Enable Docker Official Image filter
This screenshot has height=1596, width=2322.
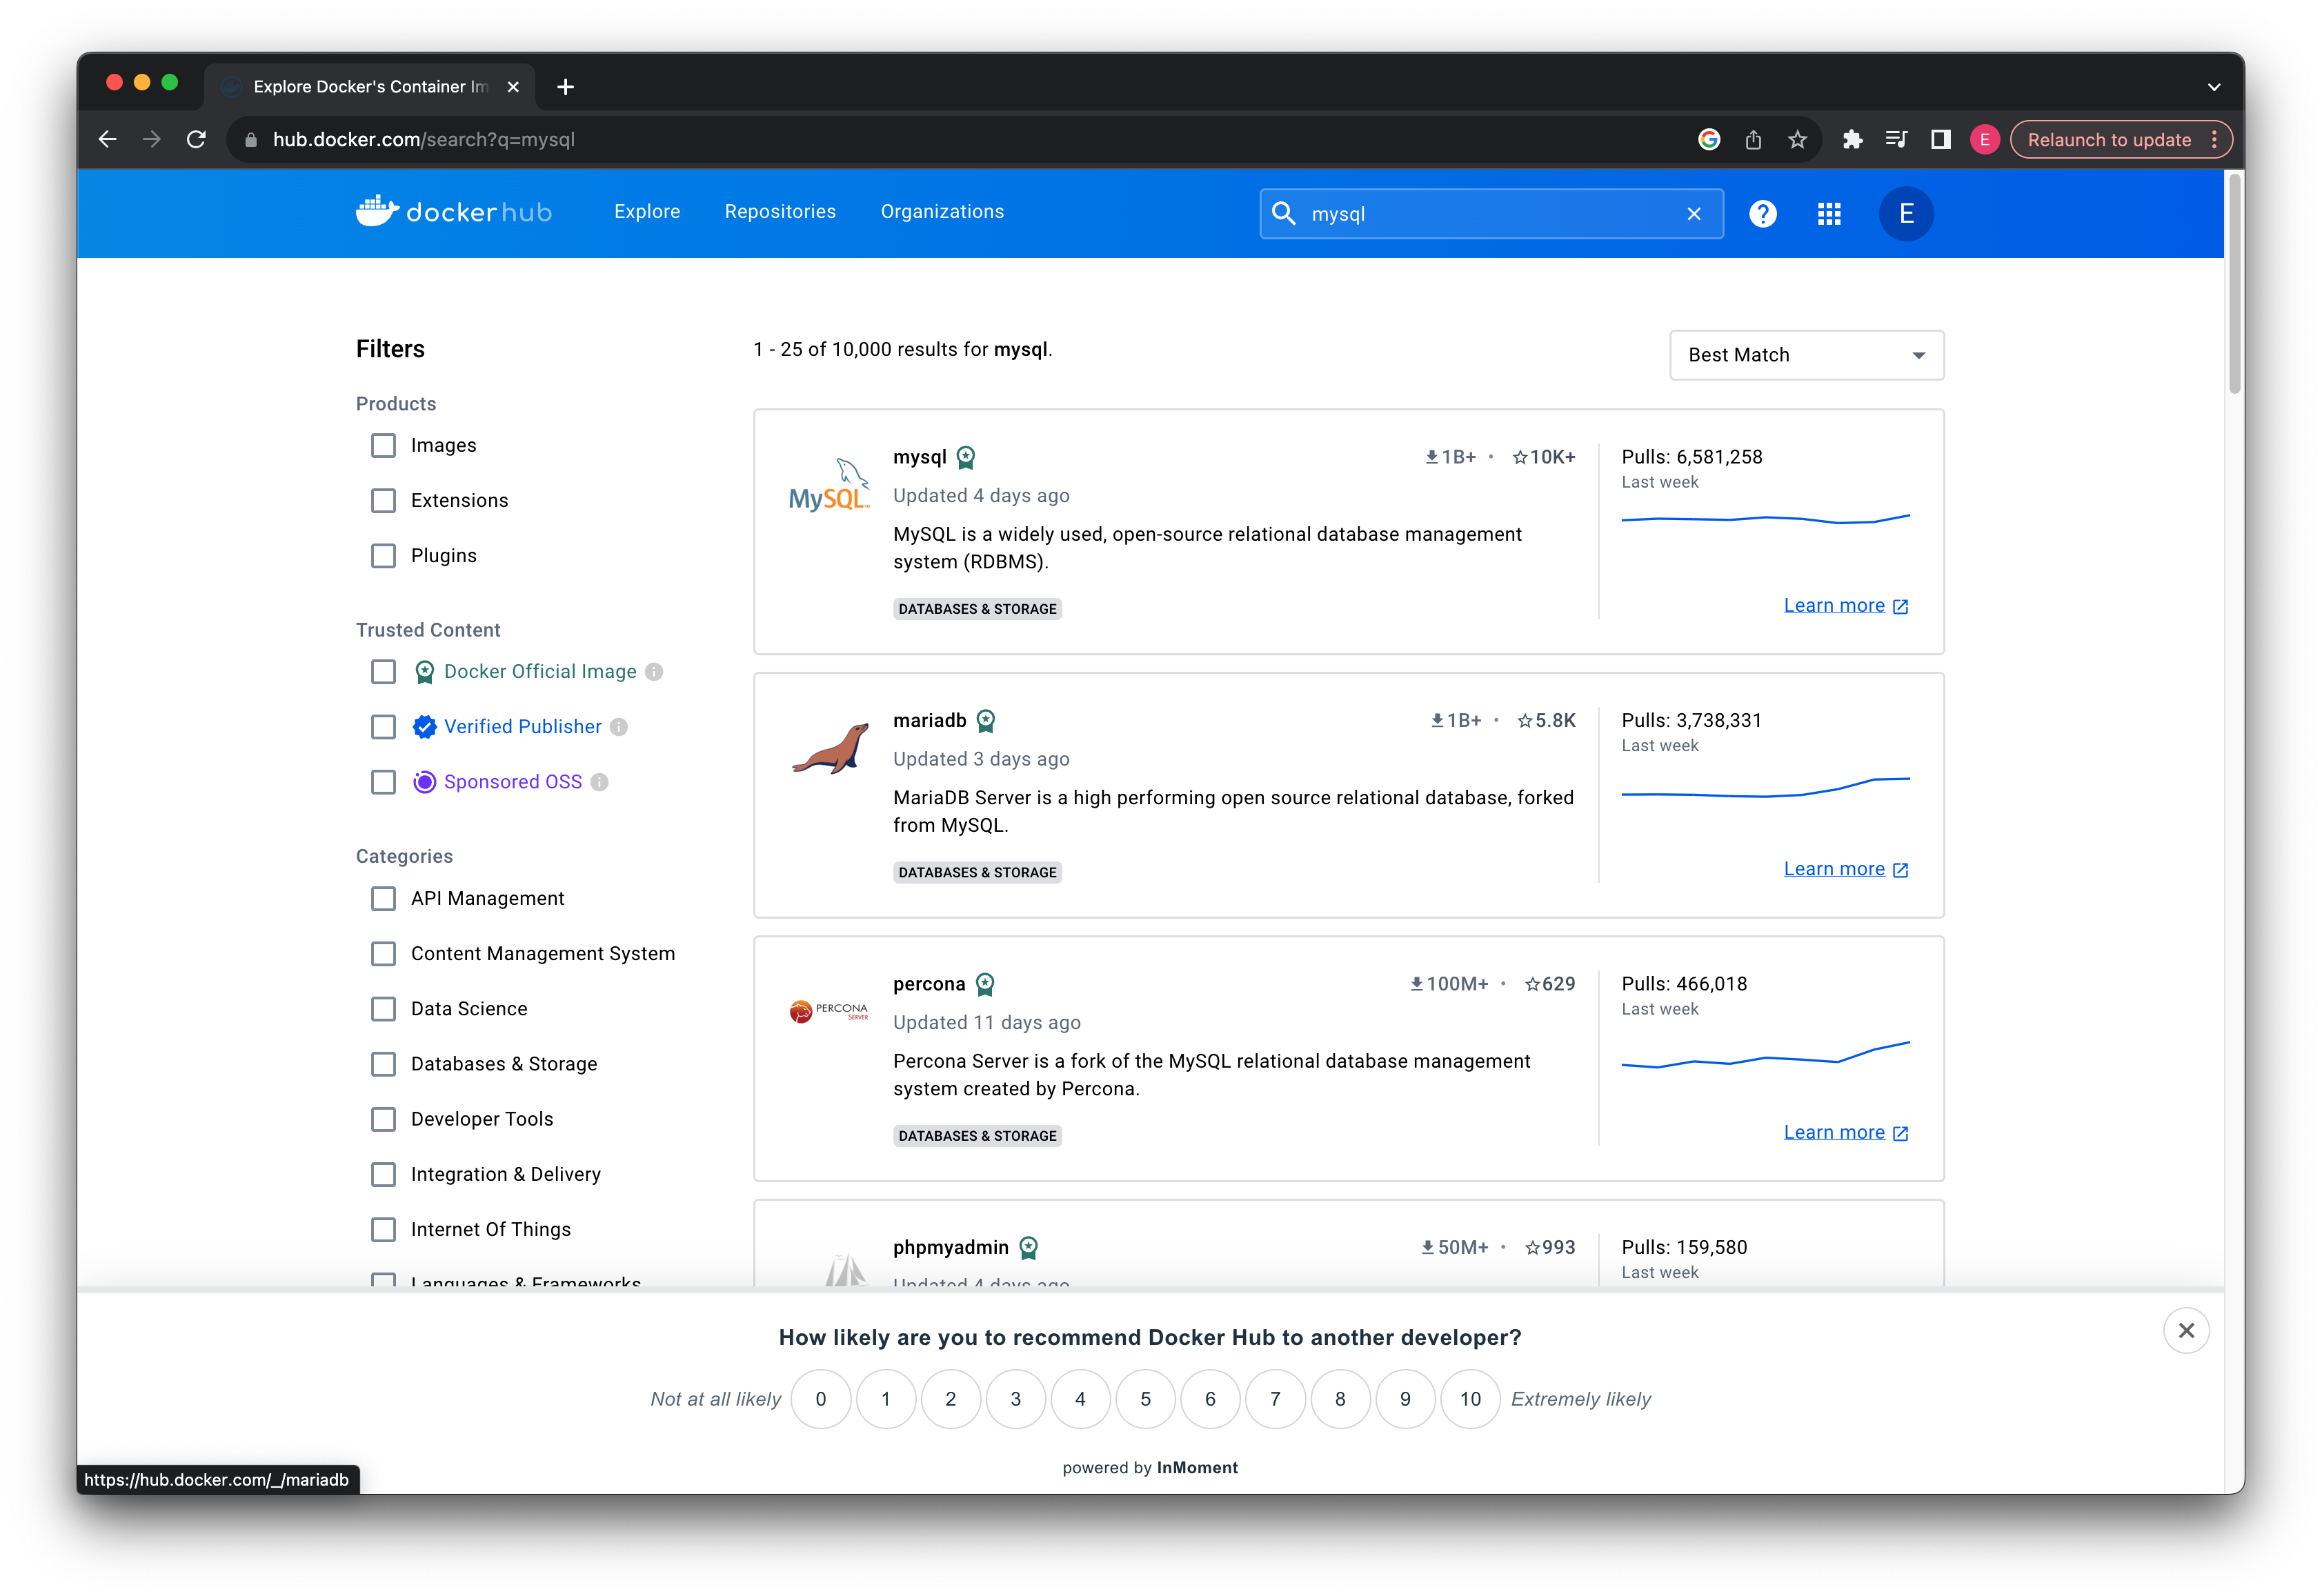[383, 671]
